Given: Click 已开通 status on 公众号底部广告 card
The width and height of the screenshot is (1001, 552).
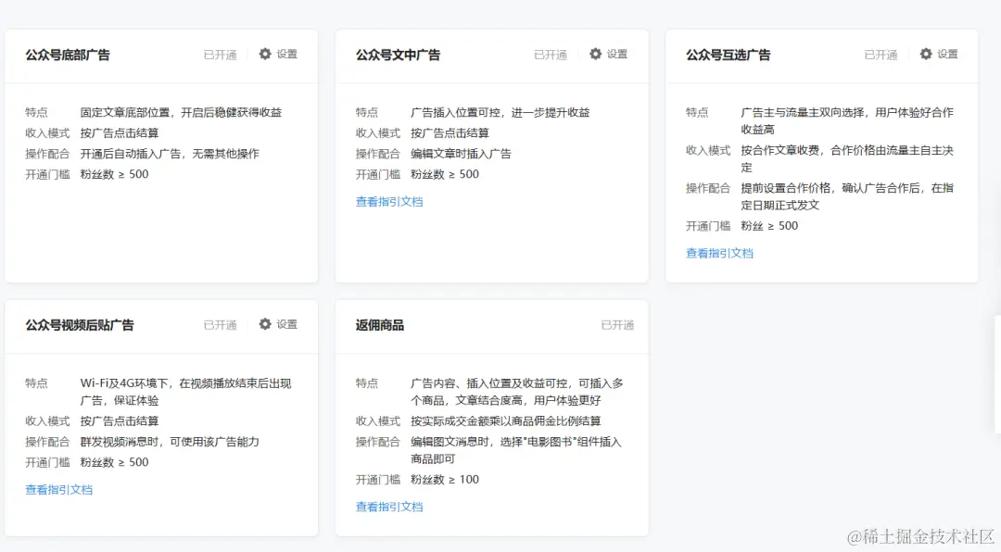Looking at the screenshot, I should click(x=221, y=55).
